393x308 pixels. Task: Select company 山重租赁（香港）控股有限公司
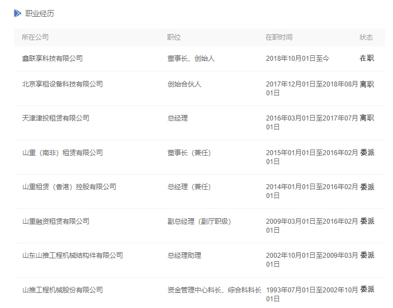tap(69, 187)
